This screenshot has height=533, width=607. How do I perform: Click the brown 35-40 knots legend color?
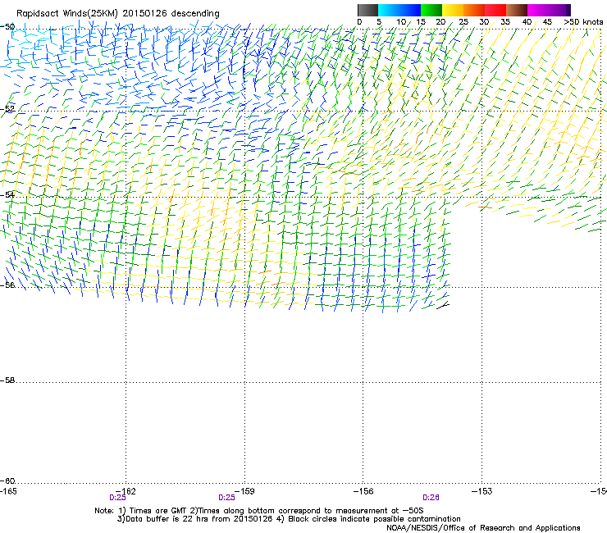pos(517,10)
